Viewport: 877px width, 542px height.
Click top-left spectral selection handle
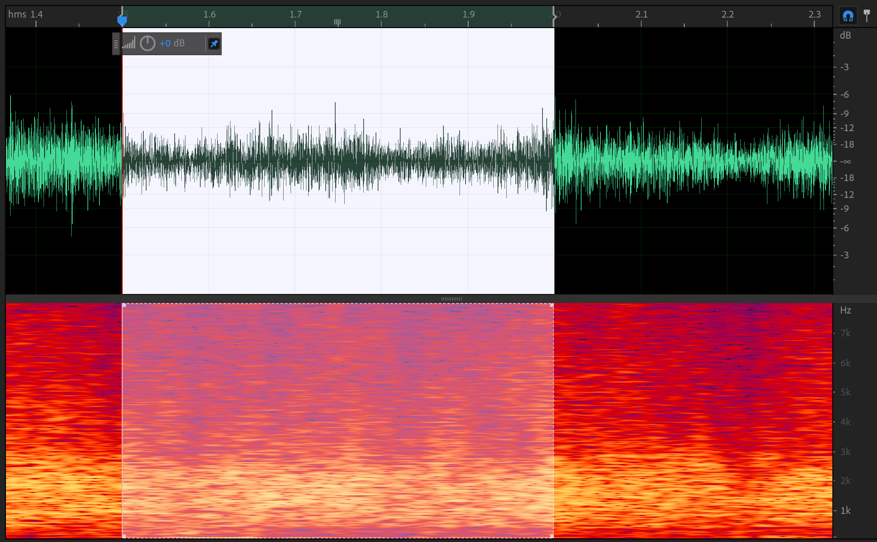click(124, 305)
